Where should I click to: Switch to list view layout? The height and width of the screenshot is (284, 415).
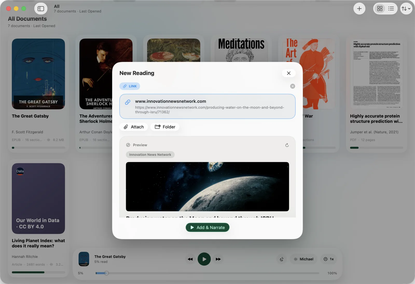coord(391,9)
